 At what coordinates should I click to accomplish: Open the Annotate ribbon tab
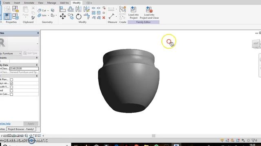pyautogui.click(x=29, y=3)
